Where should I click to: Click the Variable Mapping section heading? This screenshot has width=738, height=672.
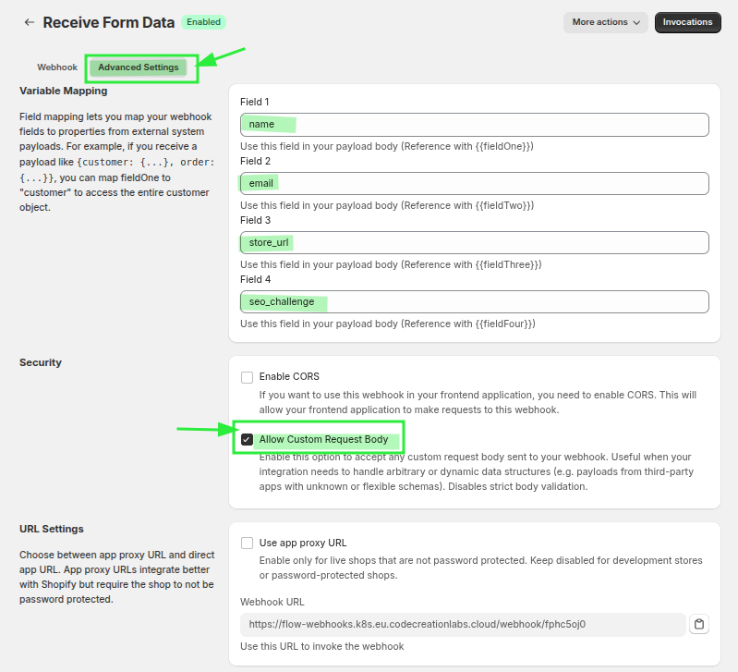click(63, 91)
